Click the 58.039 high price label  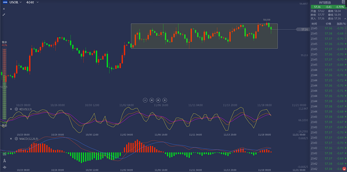(267, 19)
